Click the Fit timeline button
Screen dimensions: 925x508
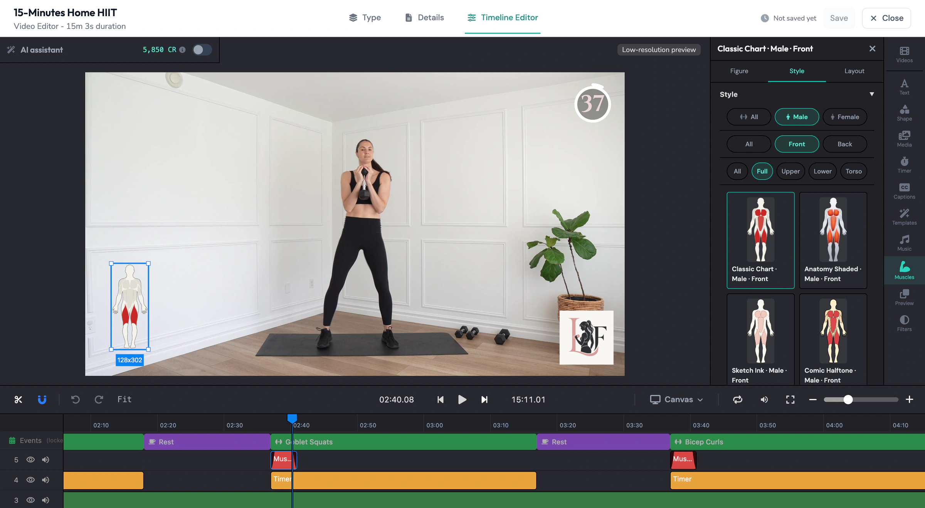tap(124, 399)
